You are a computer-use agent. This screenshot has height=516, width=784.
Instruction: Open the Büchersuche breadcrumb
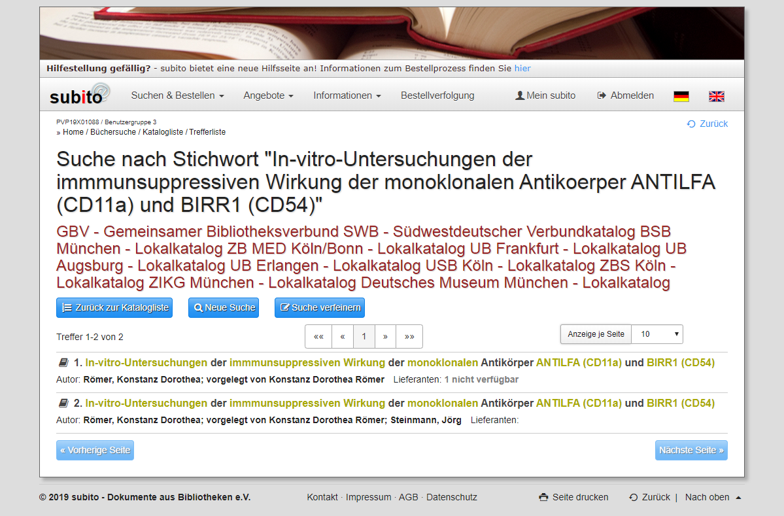(113, 132)
